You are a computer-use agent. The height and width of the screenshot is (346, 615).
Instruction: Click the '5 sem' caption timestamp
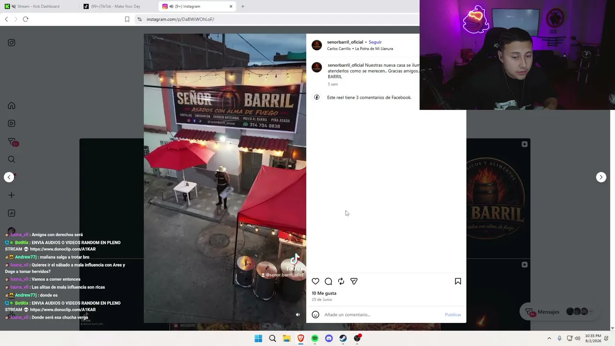[x=332, y=85]
